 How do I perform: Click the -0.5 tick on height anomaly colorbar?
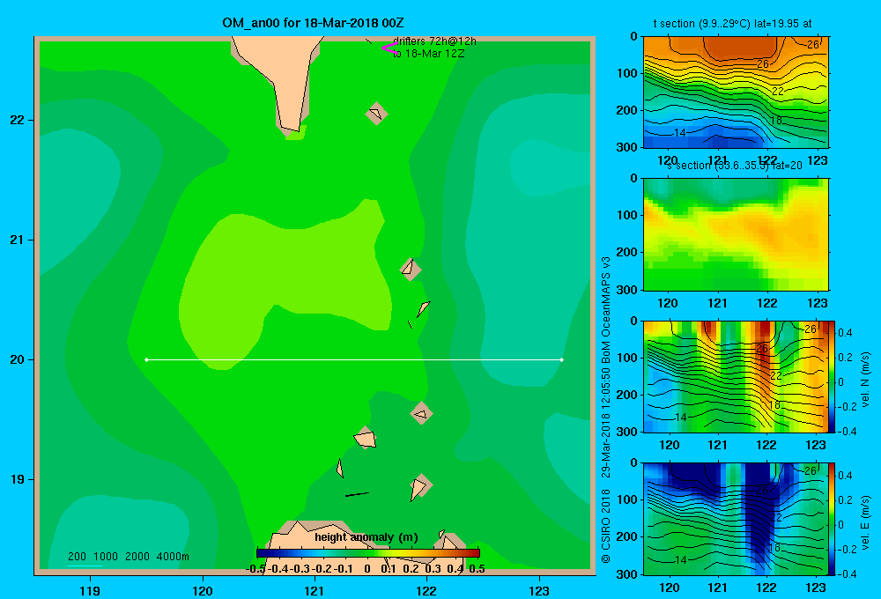[255, 569]
